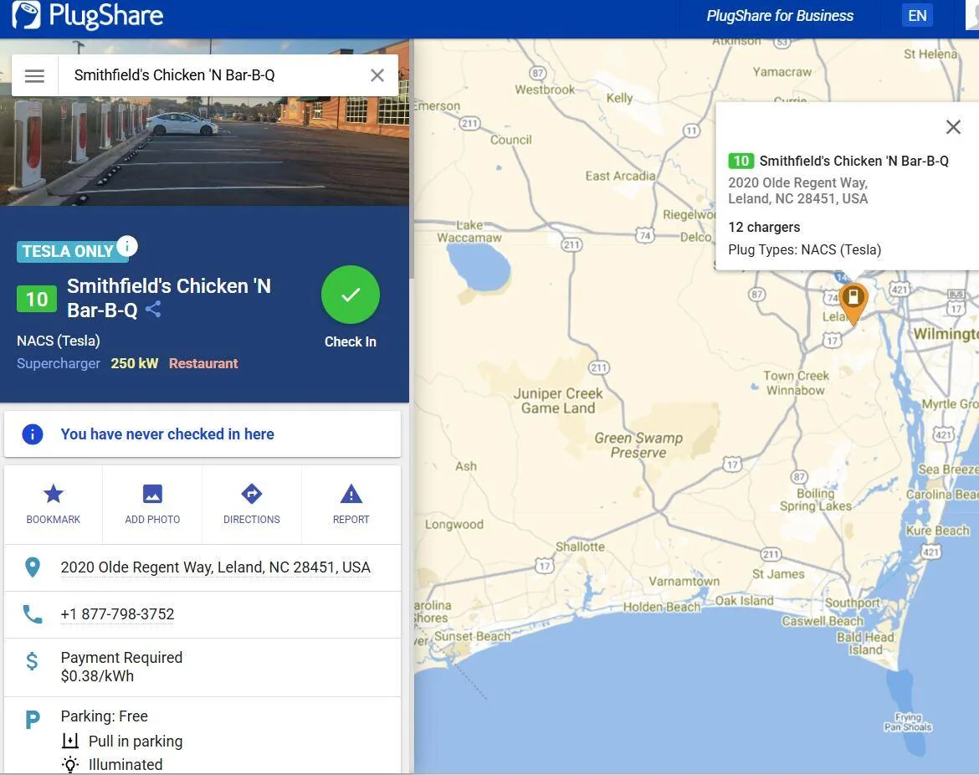Viewport: 979px width, 775px height.
Task: Click the blue info icon in check-in notice
Action: (33, 434)
